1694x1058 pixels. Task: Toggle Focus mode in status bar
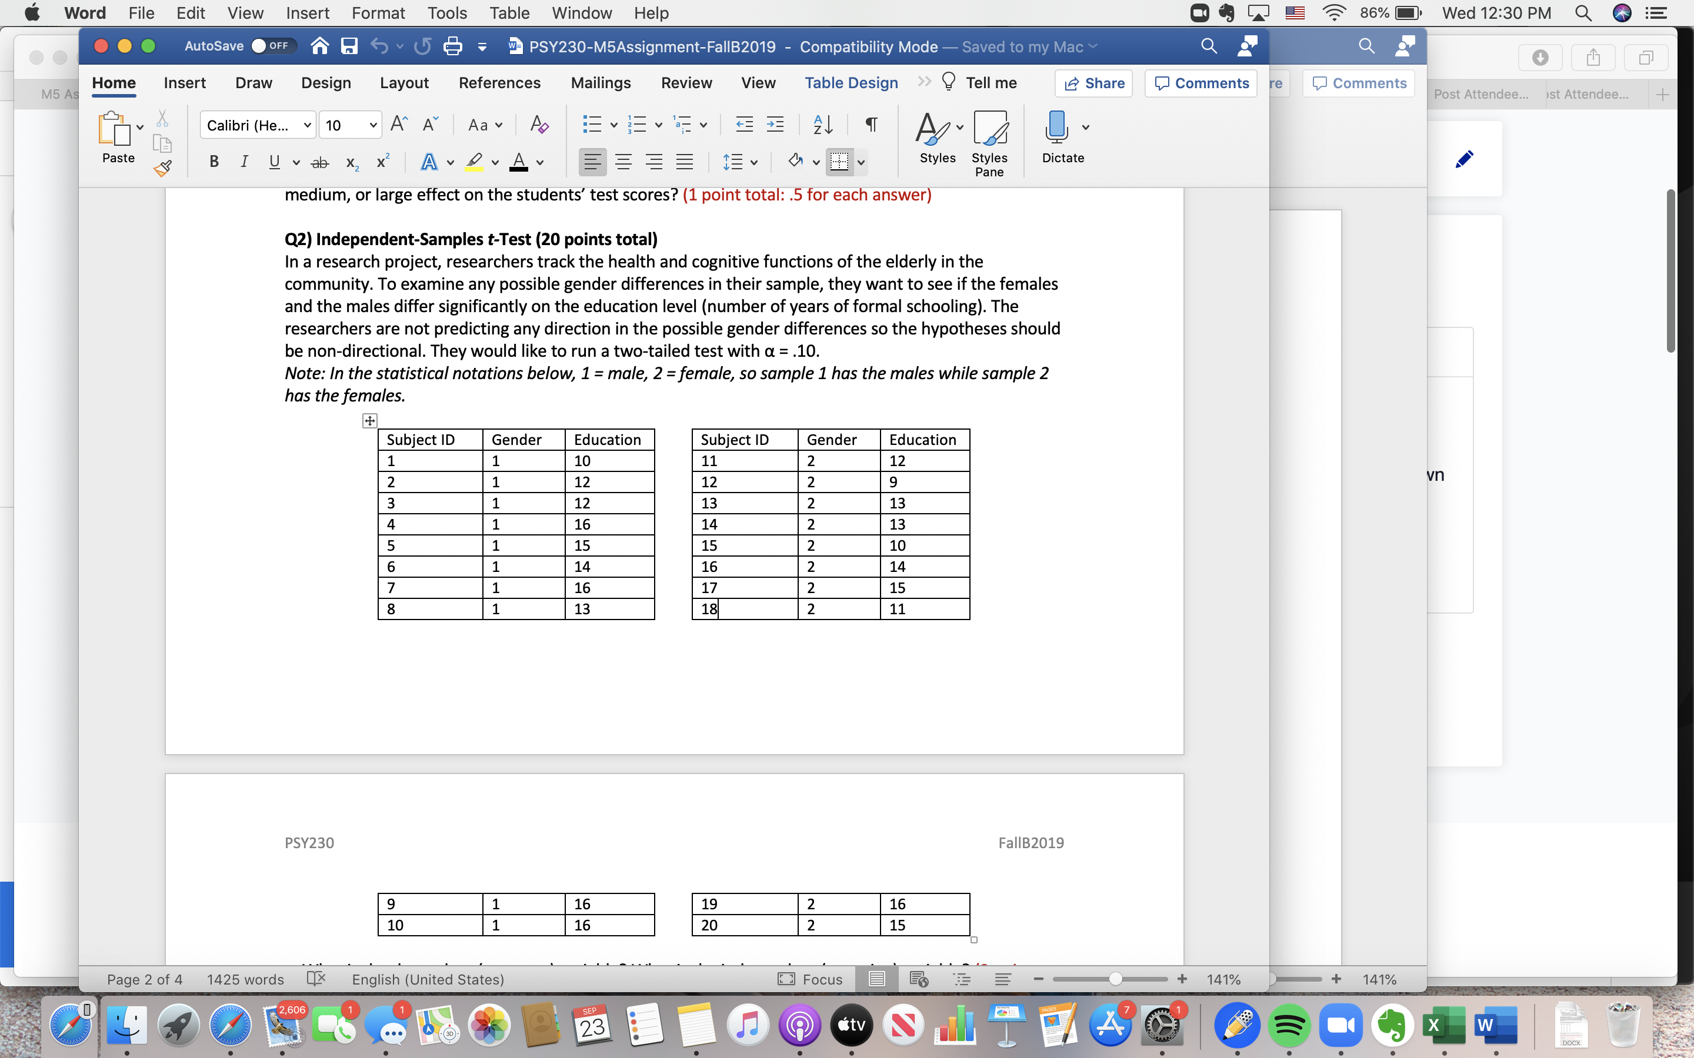point(810,979)
